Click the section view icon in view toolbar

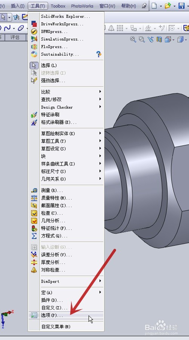pos(159,39)
